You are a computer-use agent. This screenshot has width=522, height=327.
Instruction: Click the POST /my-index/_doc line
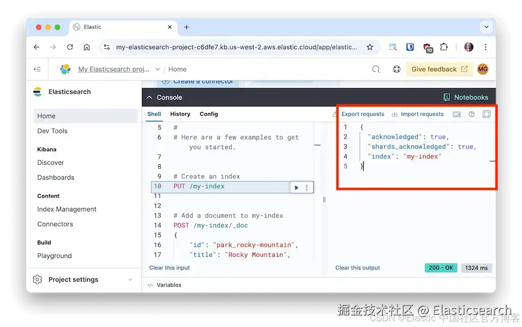pos(211,226)
